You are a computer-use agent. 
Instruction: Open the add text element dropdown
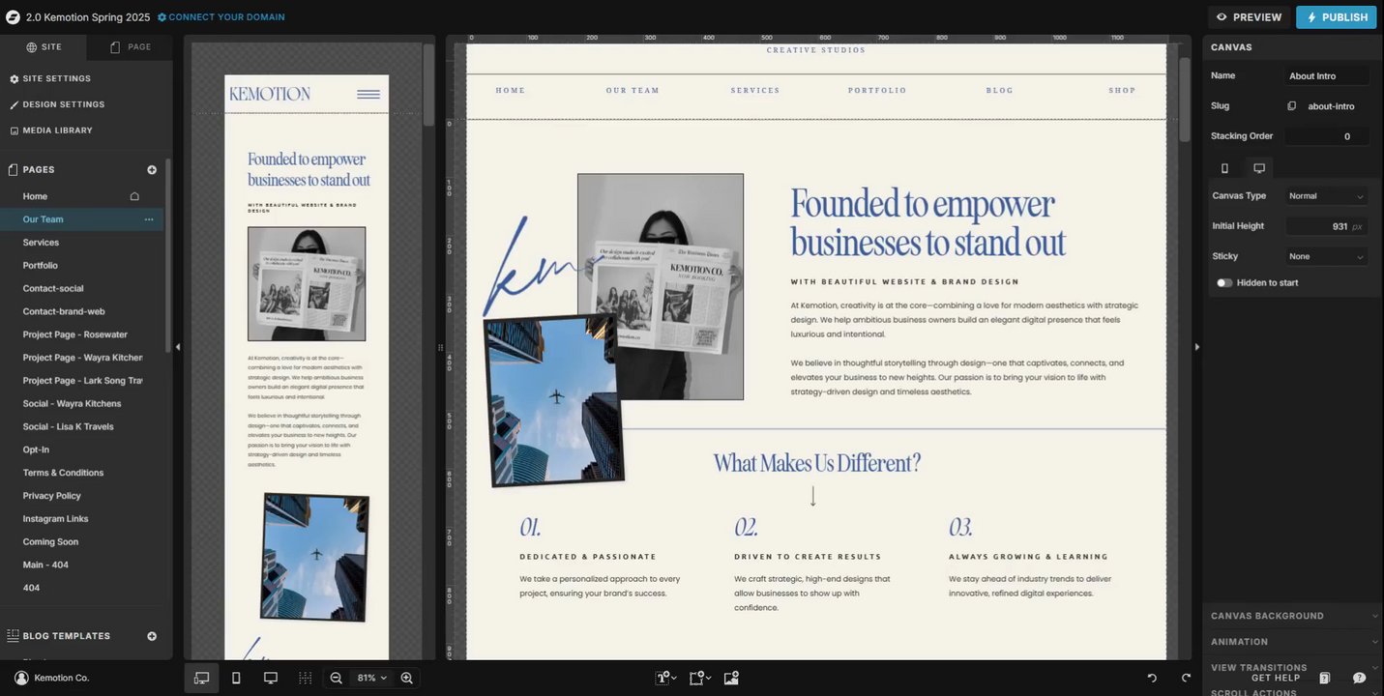[666, 678]
